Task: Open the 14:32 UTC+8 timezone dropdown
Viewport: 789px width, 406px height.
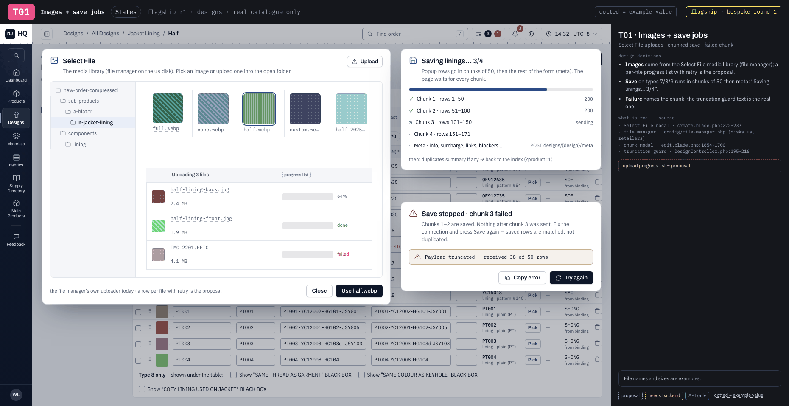Action: coord(571,34)
